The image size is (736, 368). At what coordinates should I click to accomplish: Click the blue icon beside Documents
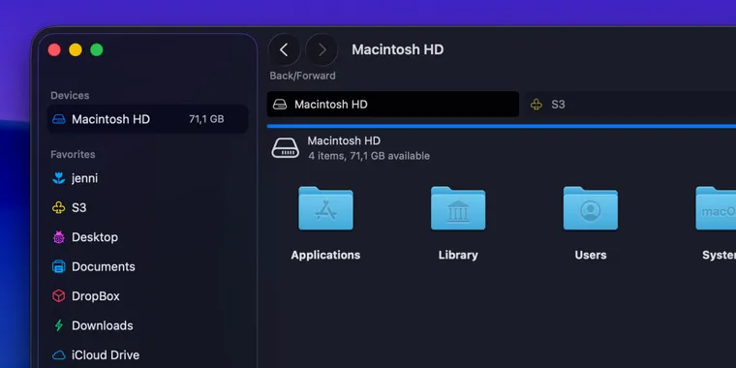pos(59,266)
